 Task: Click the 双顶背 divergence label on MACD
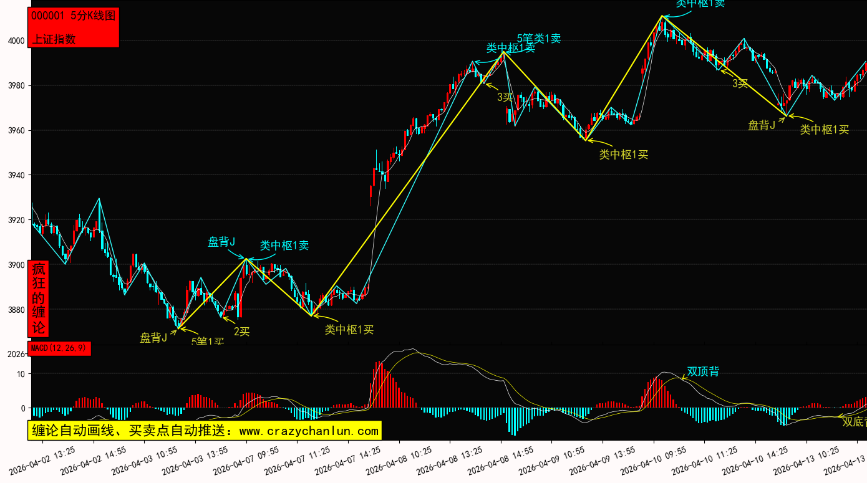pos(703,371)
